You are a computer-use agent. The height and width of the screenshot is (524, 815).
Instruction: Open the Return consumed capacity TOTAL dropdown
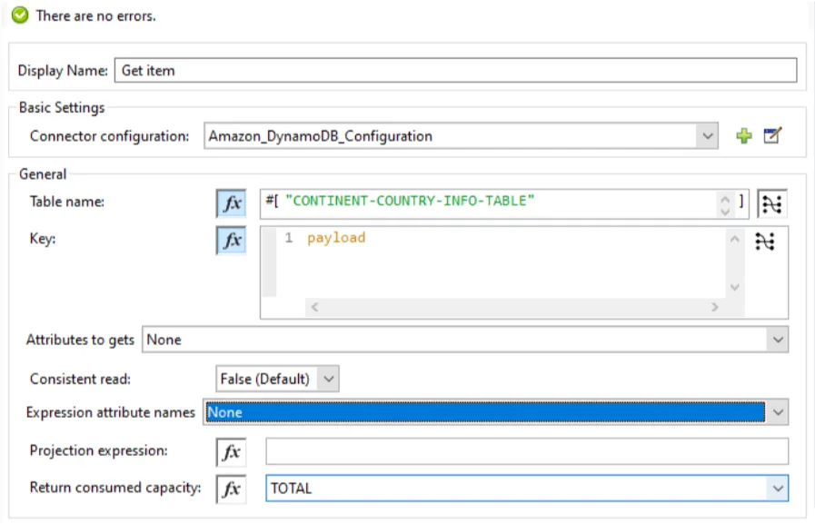click(x=778, y=489)
